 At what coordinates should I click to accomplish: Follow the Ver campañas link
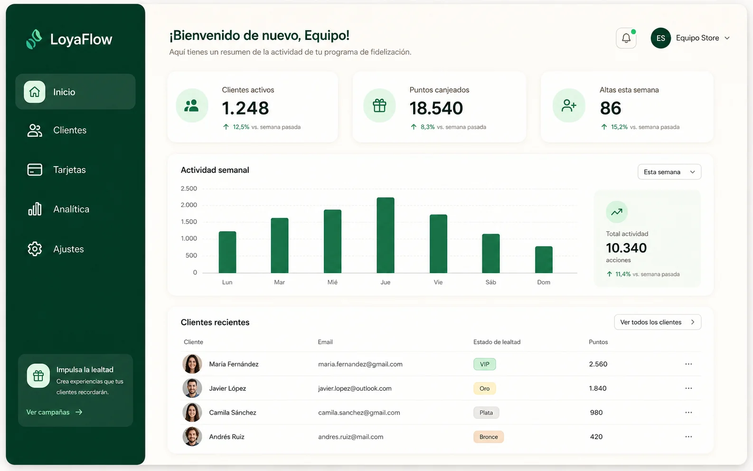(x=55, y=412)
